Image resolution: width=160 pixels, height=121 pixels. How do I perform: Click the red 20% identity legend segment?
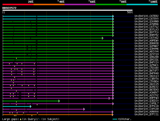tap(18, 4)
